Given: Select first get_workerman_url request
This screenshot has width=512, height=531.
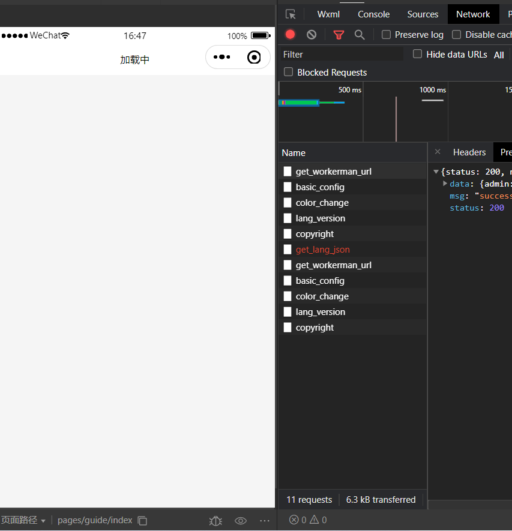Looking at the screenshot, I should pos(352,172).
